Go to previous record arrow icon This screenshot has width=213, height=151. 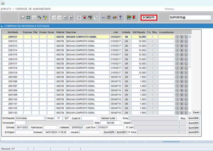tap(59, 18)
